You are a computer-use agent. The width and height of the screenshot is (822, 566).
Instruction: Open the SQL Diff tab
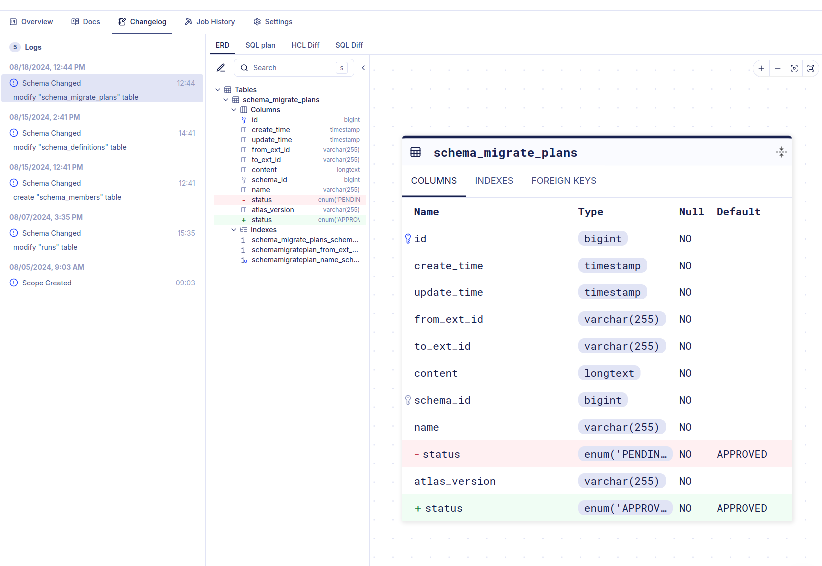349,45
